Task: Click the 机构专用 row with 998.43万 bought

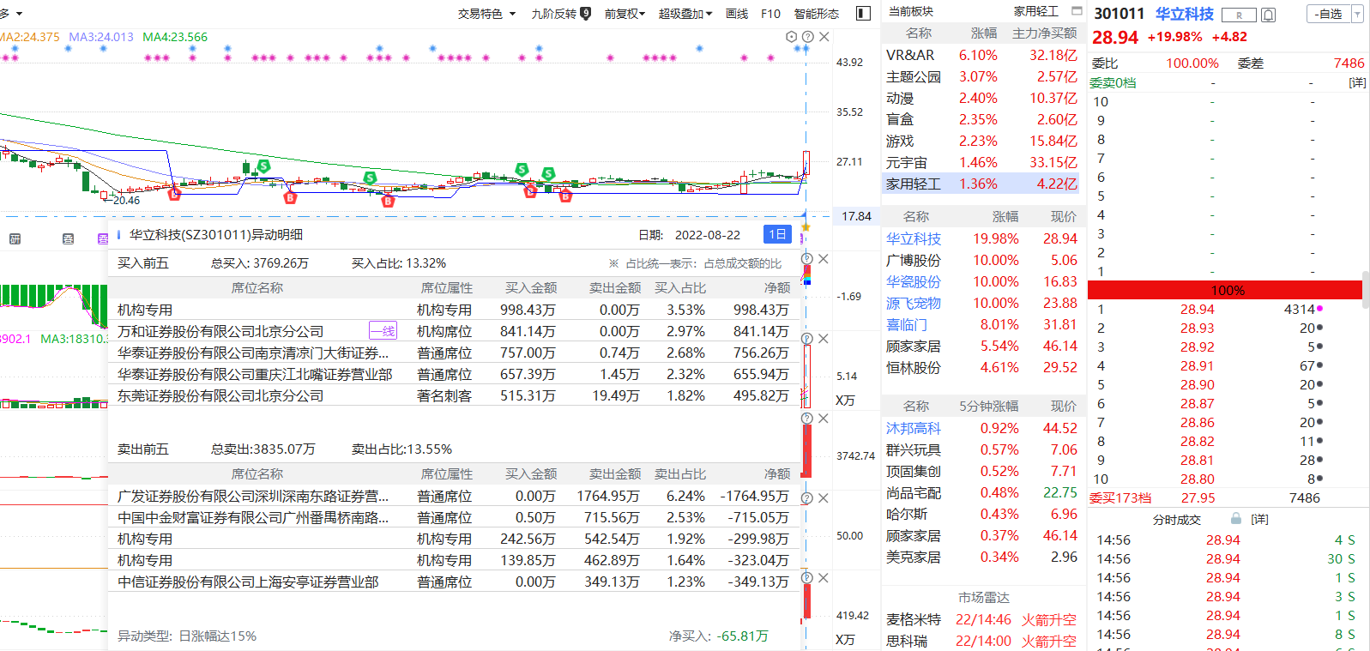Action: [454, 310]
